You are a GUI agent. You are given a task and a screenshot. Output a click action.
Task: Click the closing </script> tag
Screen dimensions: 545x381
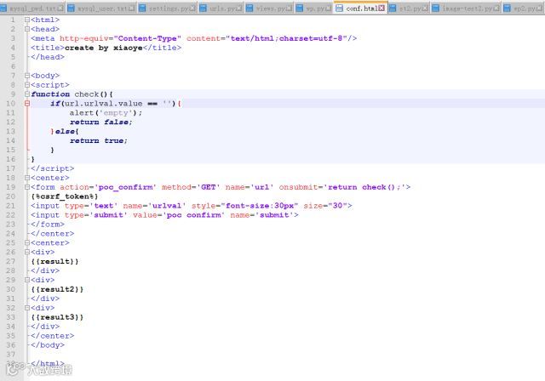(52, 168)
